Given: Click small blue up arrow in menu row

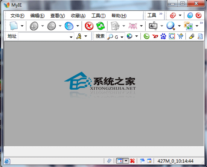Looking at the screenshot, I should [190, 15].
